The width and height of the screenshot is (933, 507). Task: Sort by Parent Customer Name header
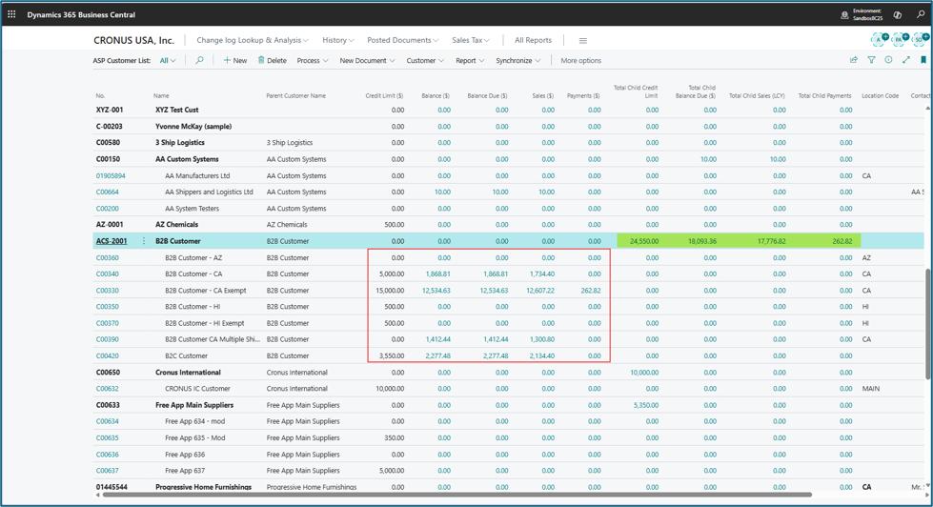click(295, 96)
